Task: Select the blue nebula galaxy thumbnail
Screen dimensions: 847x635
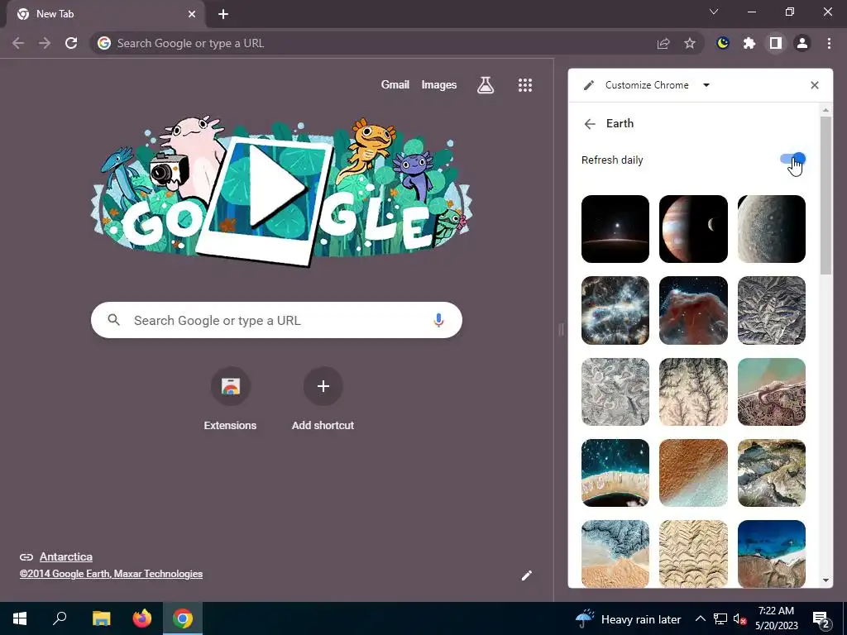Action: (615, 311)
